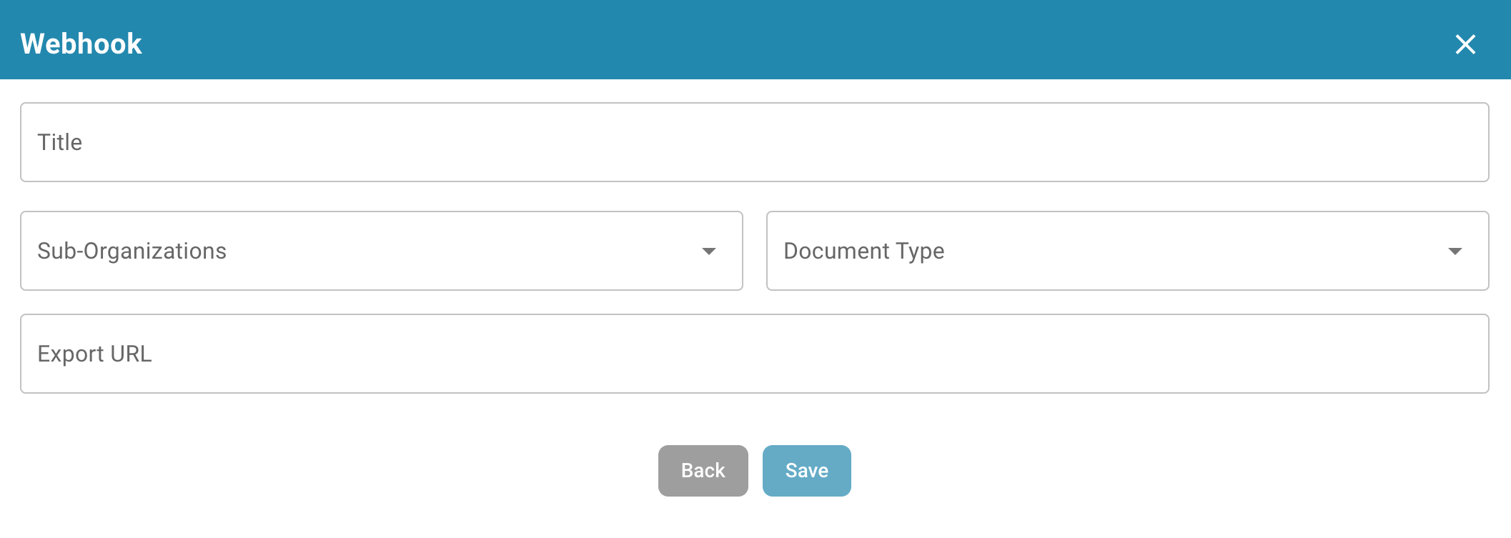Open the Sub-Organizations dropdown

click(x=381, y=251)
